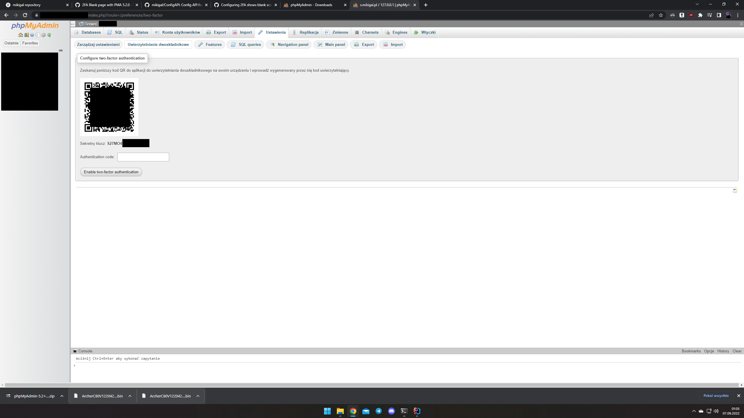This screenshot has width=744, height=418.
Task: Log out using the exit door icon
Action: pos(26,35)
